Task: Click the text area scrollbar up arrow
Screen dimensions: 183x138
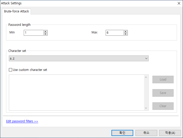Action: tap(146, 77)
